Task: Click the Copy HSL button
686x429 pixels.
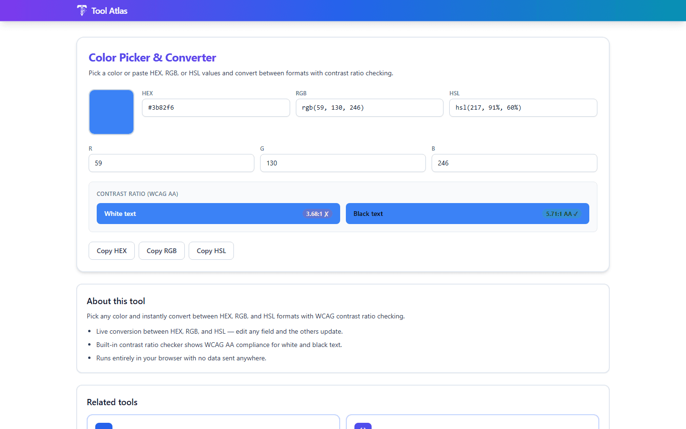Action: pos(211,250)
